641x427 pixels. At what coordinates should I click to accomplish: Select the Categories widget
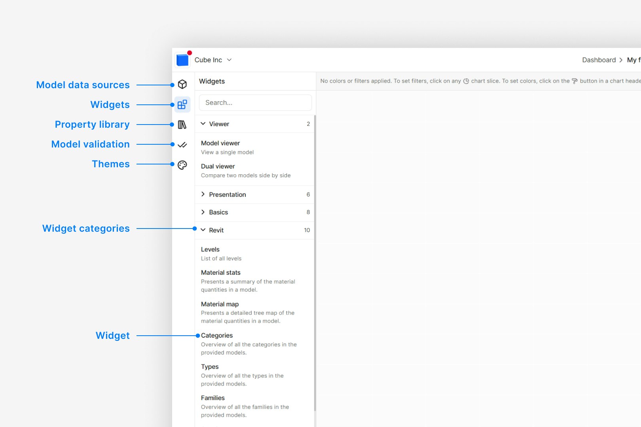(x=255, y=344)
